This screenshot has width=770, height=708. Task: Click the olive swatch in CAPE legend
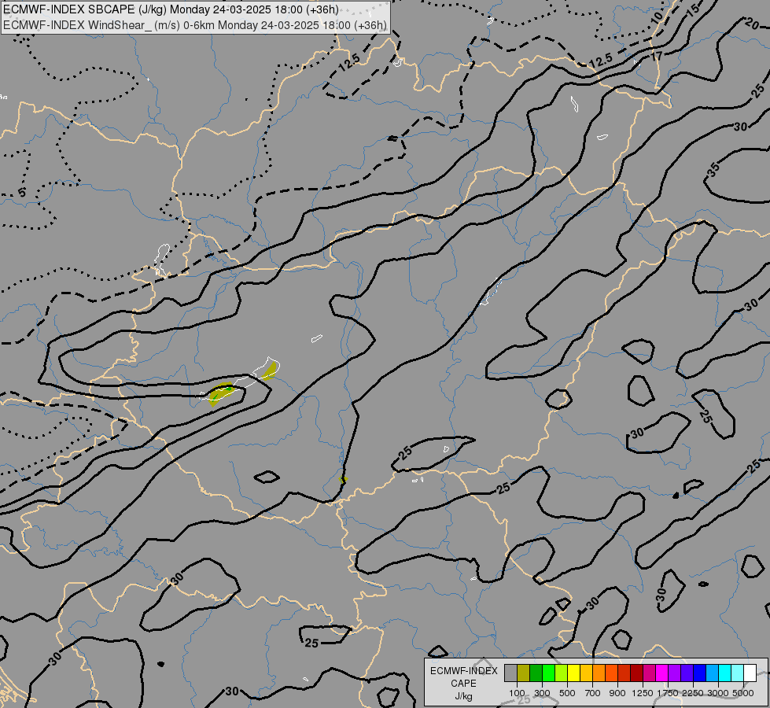pos(524,673)
